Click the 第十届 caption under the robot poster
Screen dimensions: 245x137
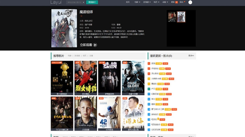coord(62,94)
